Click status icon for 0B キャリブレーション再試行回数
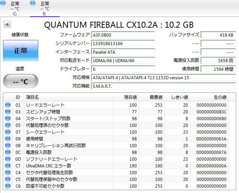Viewport: 239px width, 193px height. click(8, 145)
